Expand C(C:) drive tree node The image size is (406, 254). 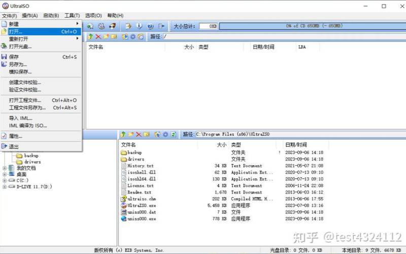point(5,180)
